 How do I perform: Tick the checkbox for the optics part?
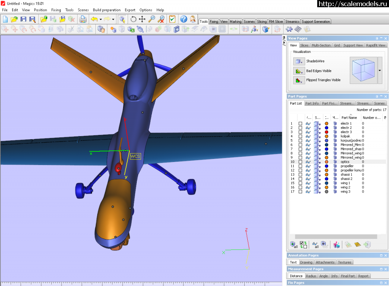pyautogui.click(x=300, y=162)
